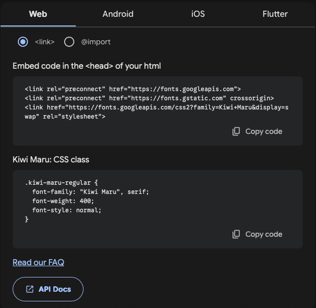Click the "Embed code in the <head>" heading

[x=87, y=66]
